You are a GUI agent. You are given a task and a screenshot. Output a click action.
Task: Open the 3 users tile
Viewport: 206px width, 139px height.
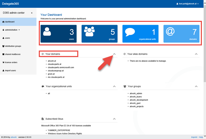[59, 34]
